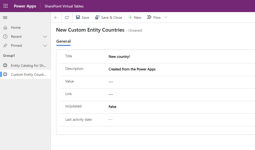Expand the Recent section chevron
The image size is (255, 150).
pos(45,37)
